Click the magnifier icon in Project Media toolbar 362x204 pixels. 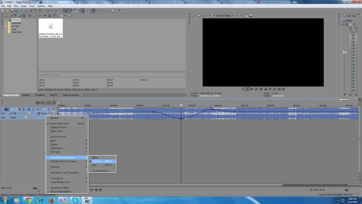(70, 16)
